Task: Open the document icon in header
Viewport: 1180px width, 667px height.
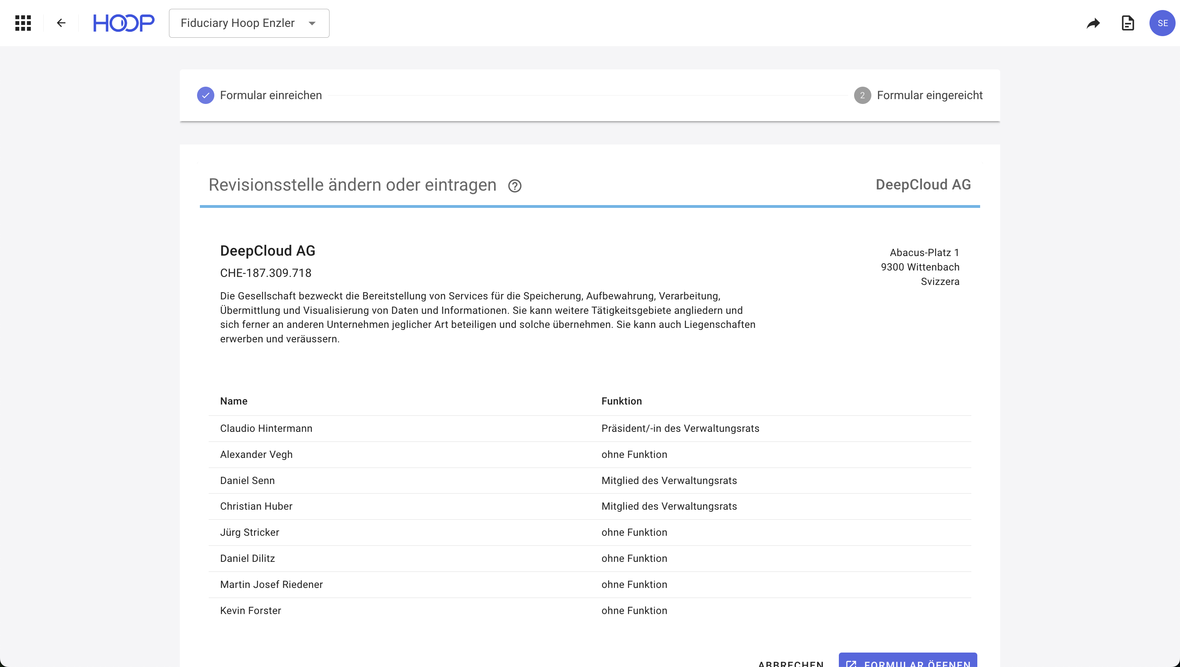Action: point(1127,23)
